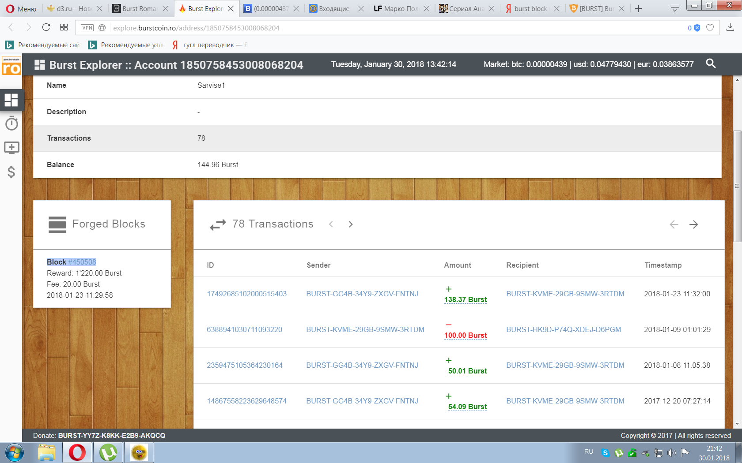Click the address bar URL field

(397, 28)
